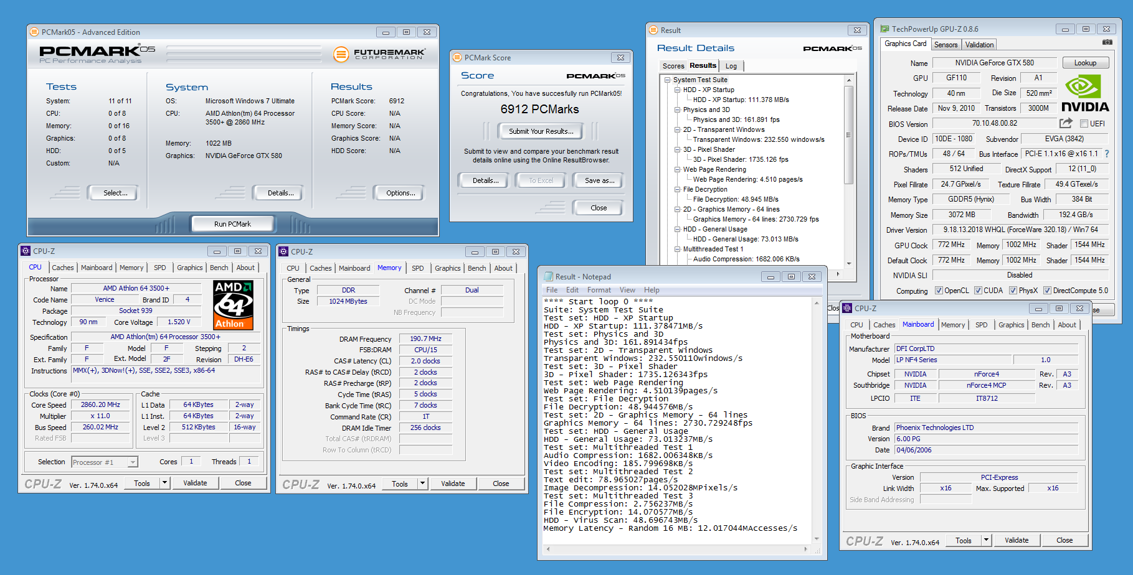Image resolution: width=1133 pixels, height=575 pixels.
Task: Click the GPU-Z camera screenshot icon
Action: tap(1107, 42)
